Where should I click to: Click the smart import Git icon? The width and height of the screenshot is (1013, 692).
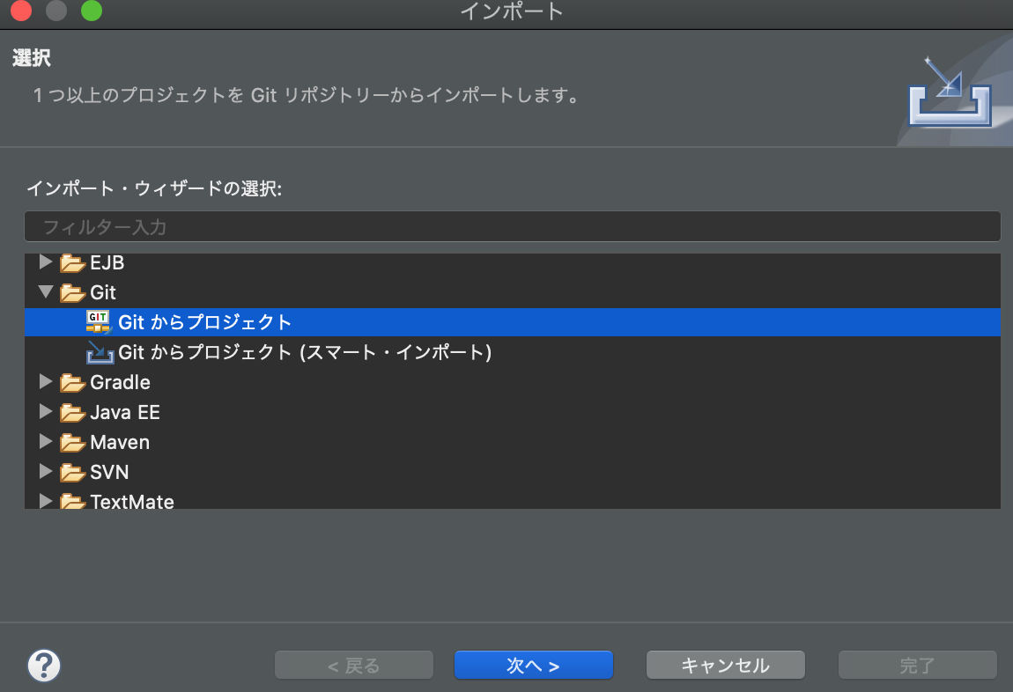(x=100, y=351)
